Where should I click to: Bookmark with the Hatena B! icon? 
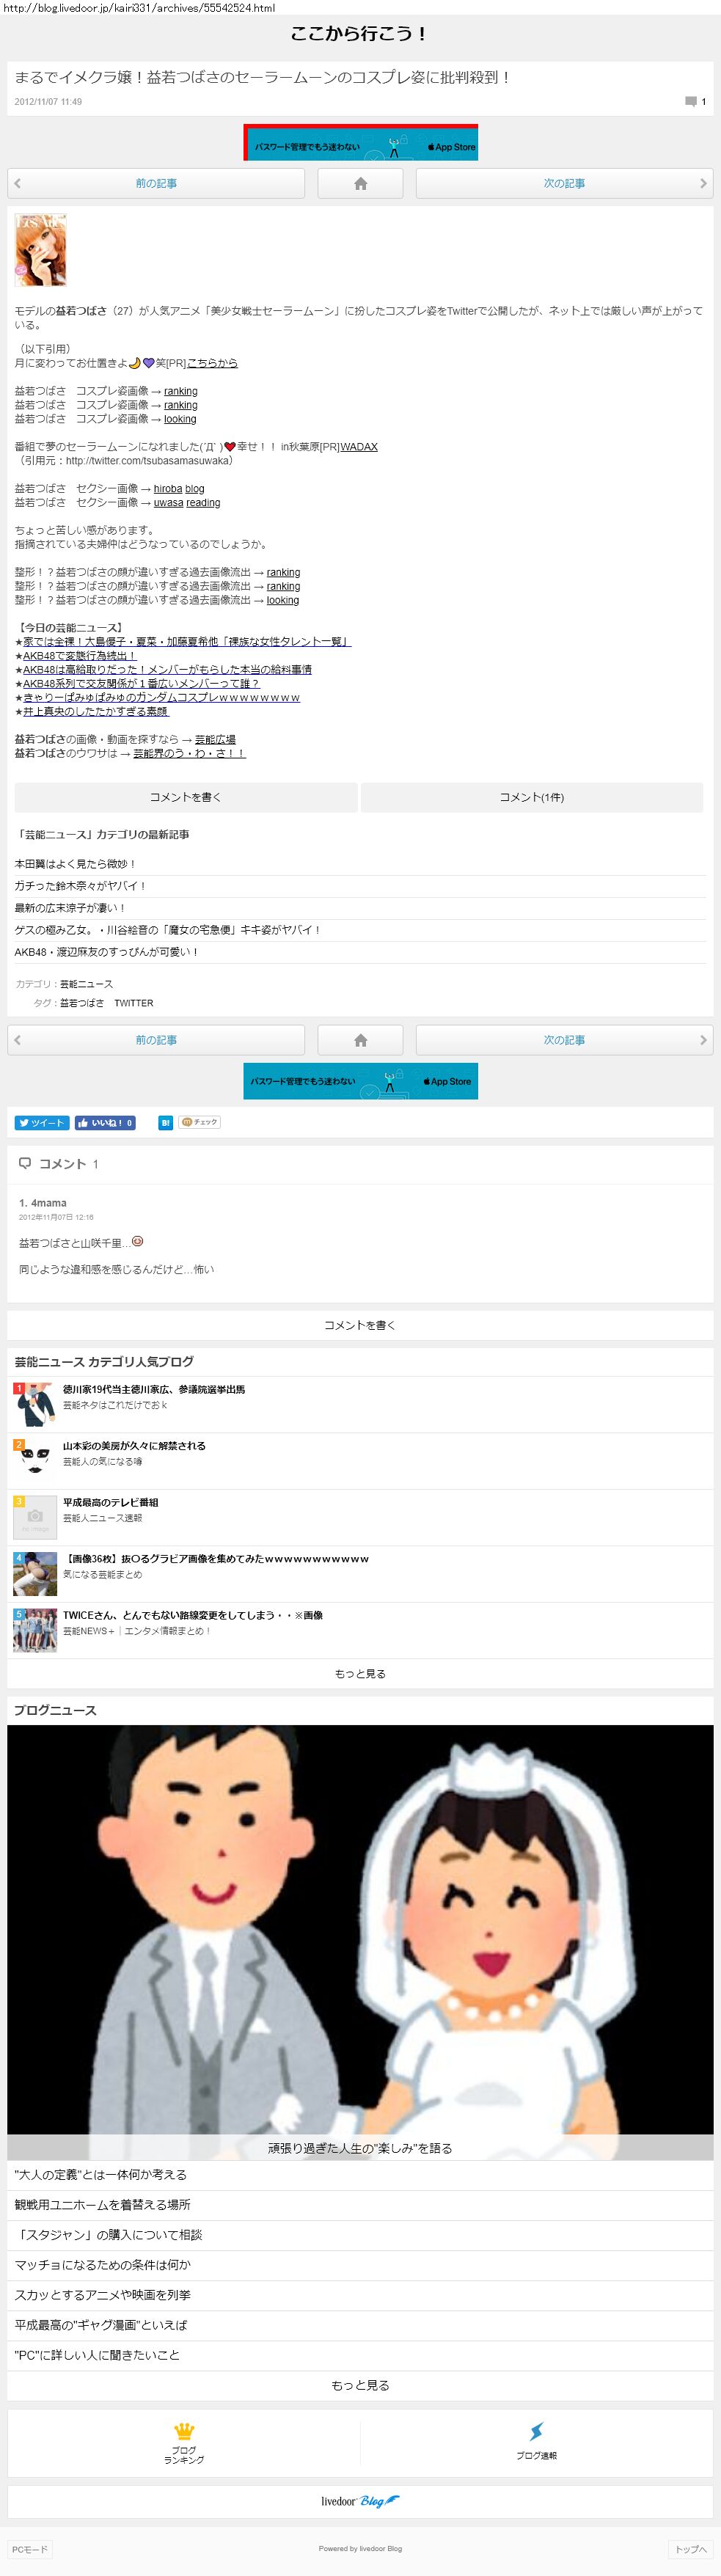(165, 1123)
